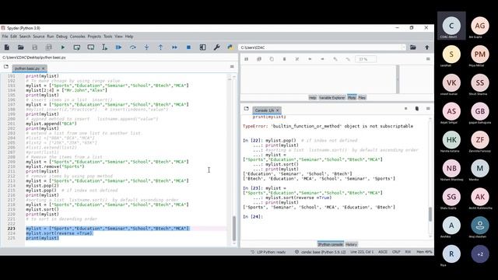Open the Source menu
This screenshot has height=280, width=498.
39,37
